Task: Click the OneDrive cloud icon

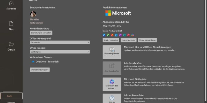Action: (x=33, y=62)
